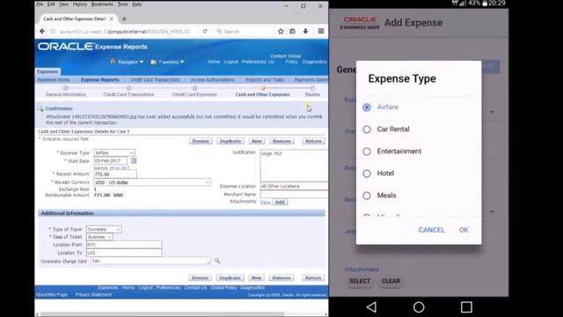This screenshot has height=317, width=563.
Task: Open the Edit menu in Firefox
Action: [51, 4]
